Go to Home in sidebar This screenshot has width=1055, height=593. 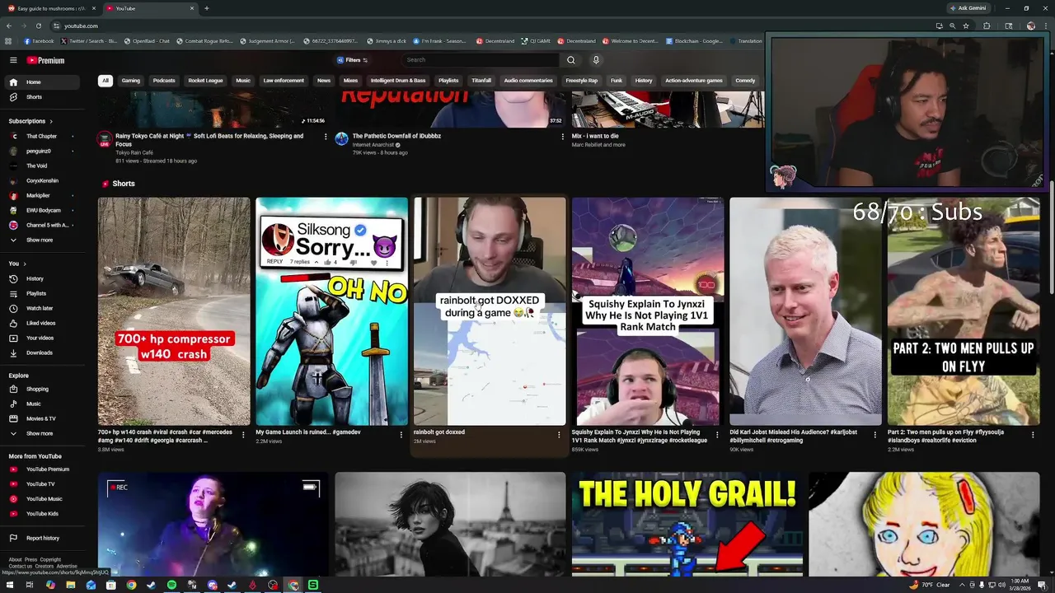tap(43, 82)
